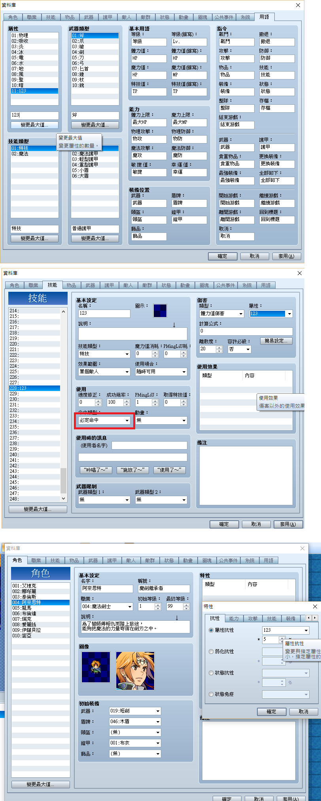Switch to 系統 tab in the top 用語 window

(245, 17)
